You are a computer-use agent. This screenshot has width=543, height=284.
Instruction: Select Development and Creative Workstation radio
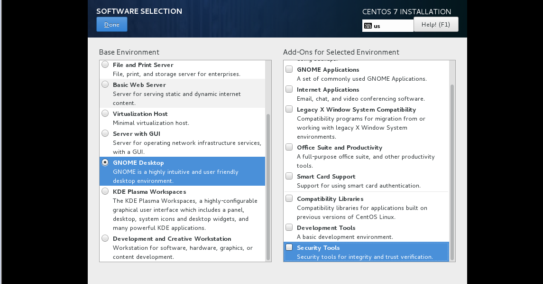[x=105, y=238]
